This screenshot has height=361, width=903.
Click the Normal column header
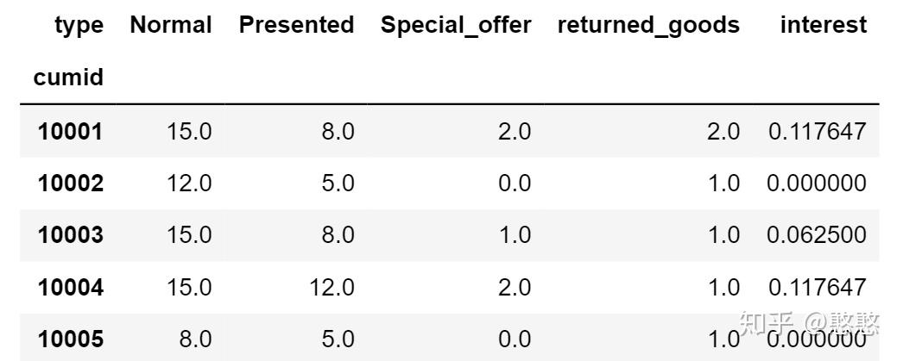(171, 25)
